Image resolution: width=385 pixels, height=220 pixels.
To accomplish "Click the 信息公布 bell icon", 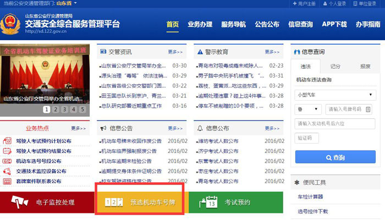I will coord(200,128).
